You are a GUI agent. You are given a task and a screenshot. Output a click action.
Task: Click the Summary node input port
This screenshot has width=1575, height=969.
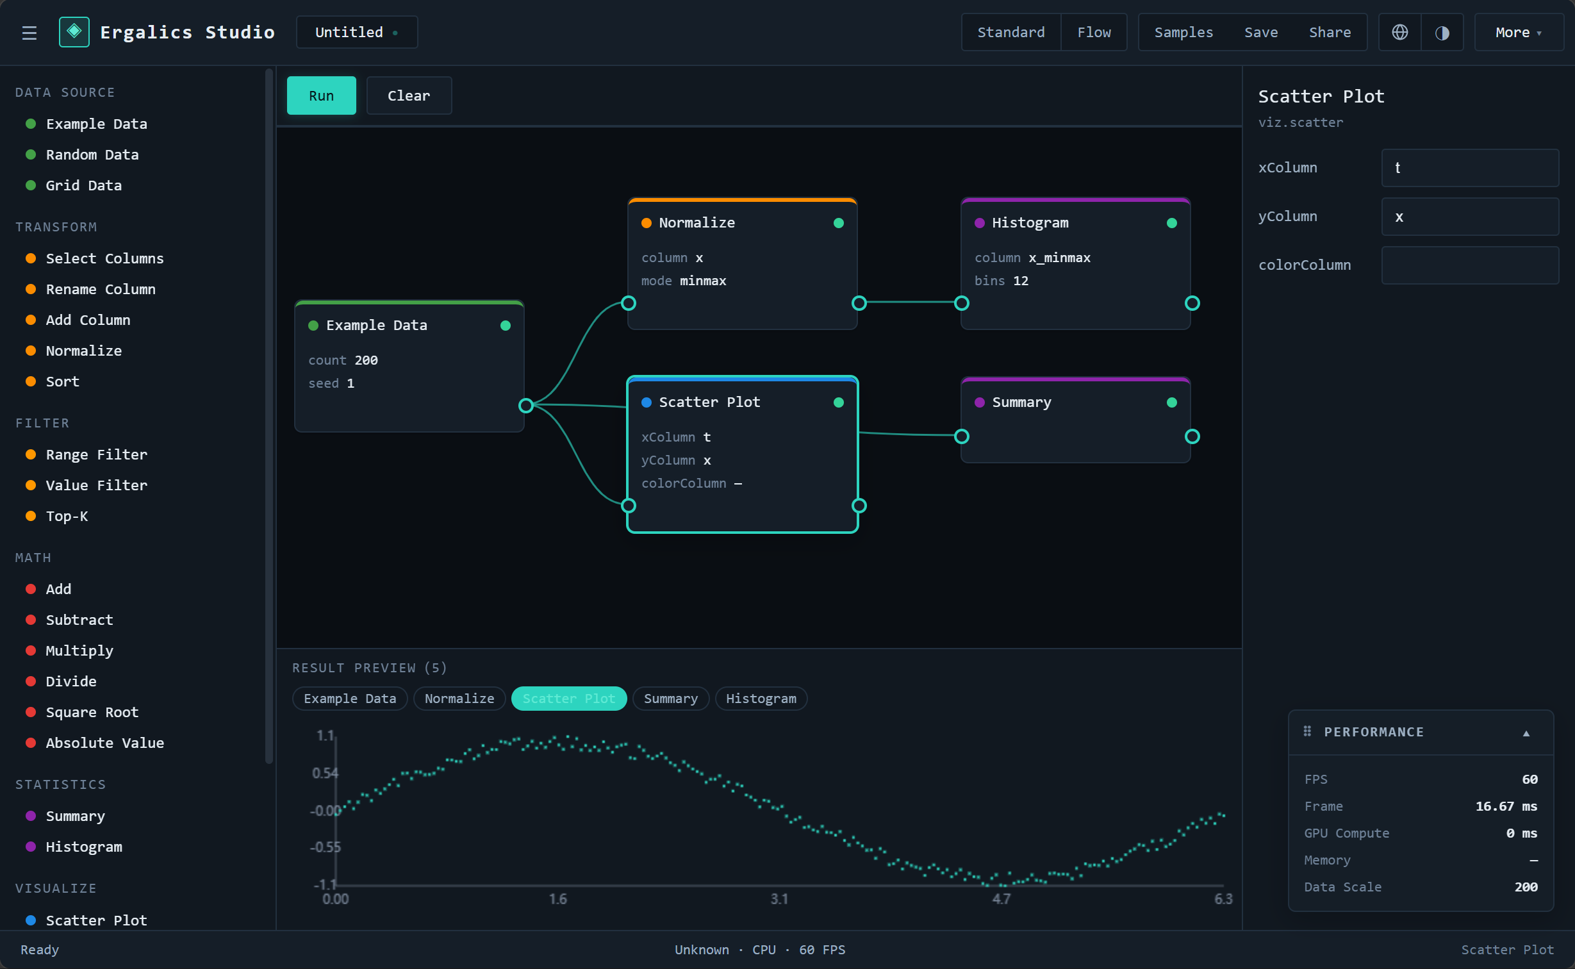tap(962, 436)
